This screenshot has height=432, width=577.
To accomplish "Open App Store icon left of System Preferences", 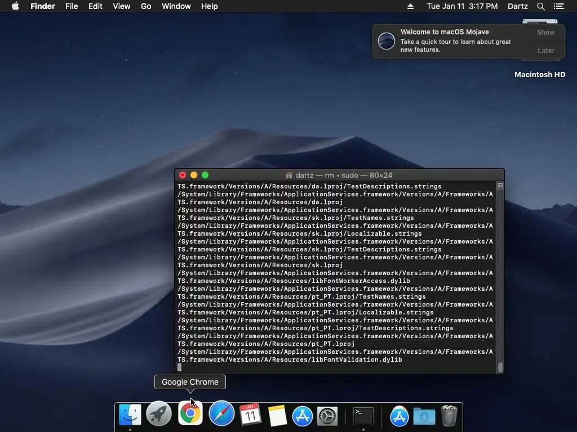I will click(303, 416).
